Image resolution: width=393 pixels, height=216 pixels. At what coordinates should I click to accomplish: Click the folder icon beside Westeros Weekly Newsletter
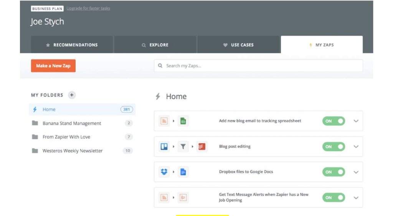click(x=35, y=151)
